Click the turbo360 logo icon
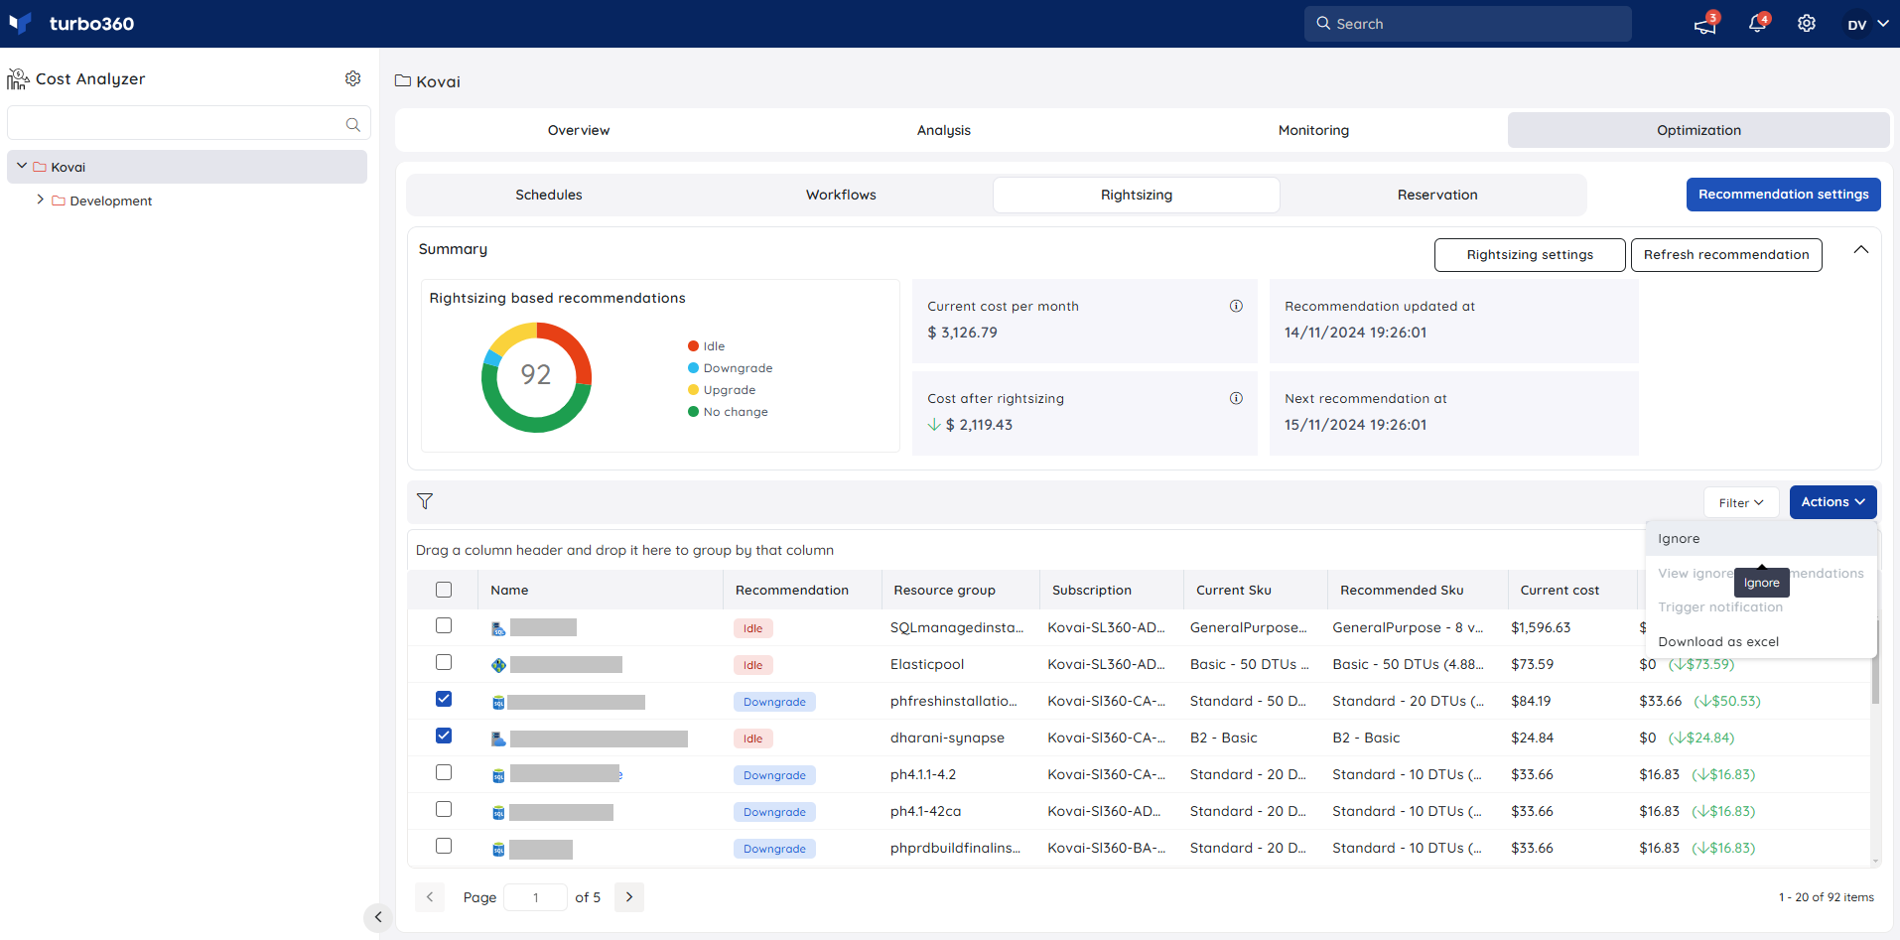This screenshot has height=940, width=1900. pyautogui.click(x=20, y=24)
